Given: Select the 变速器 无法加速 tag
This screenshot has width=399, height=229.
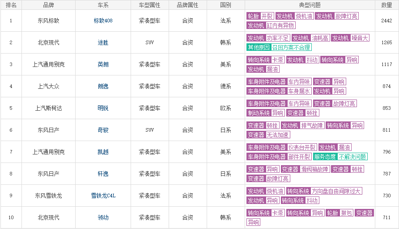Looking at the screenshot, I should click(268, 134).
